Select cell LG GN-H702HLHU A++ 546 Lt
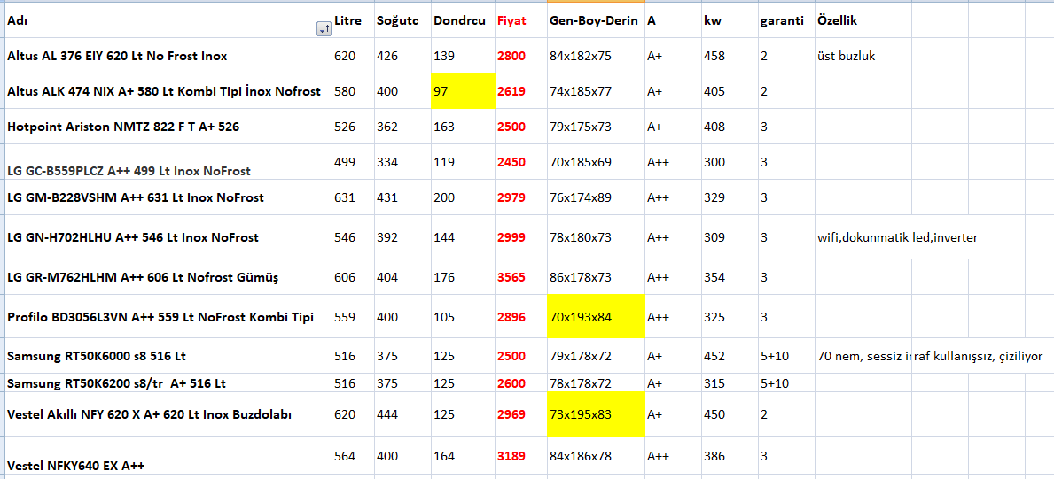 tap(168, 237)
